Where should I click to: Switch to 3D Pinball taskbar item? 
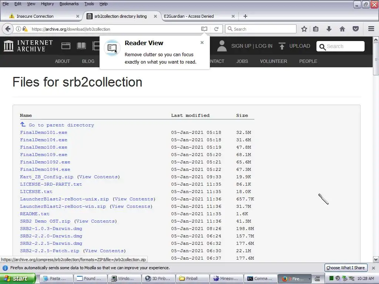pyautogui.click(x=158, y=278)
